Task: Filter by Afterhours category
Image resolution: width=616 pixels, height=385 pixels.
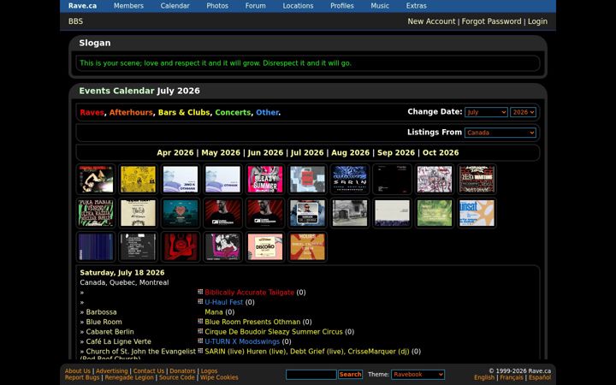Action: click(x=131, y=112)
